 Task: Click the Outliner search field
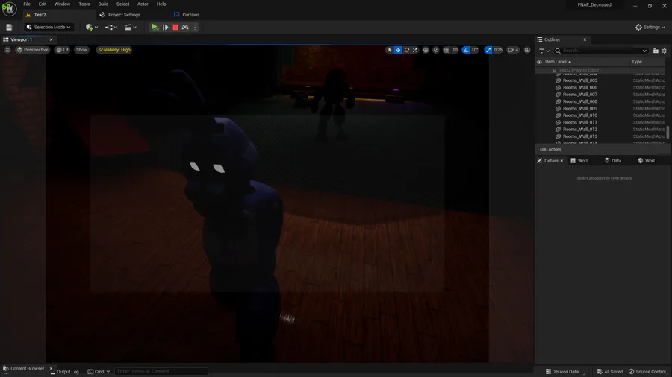[600, 51]
